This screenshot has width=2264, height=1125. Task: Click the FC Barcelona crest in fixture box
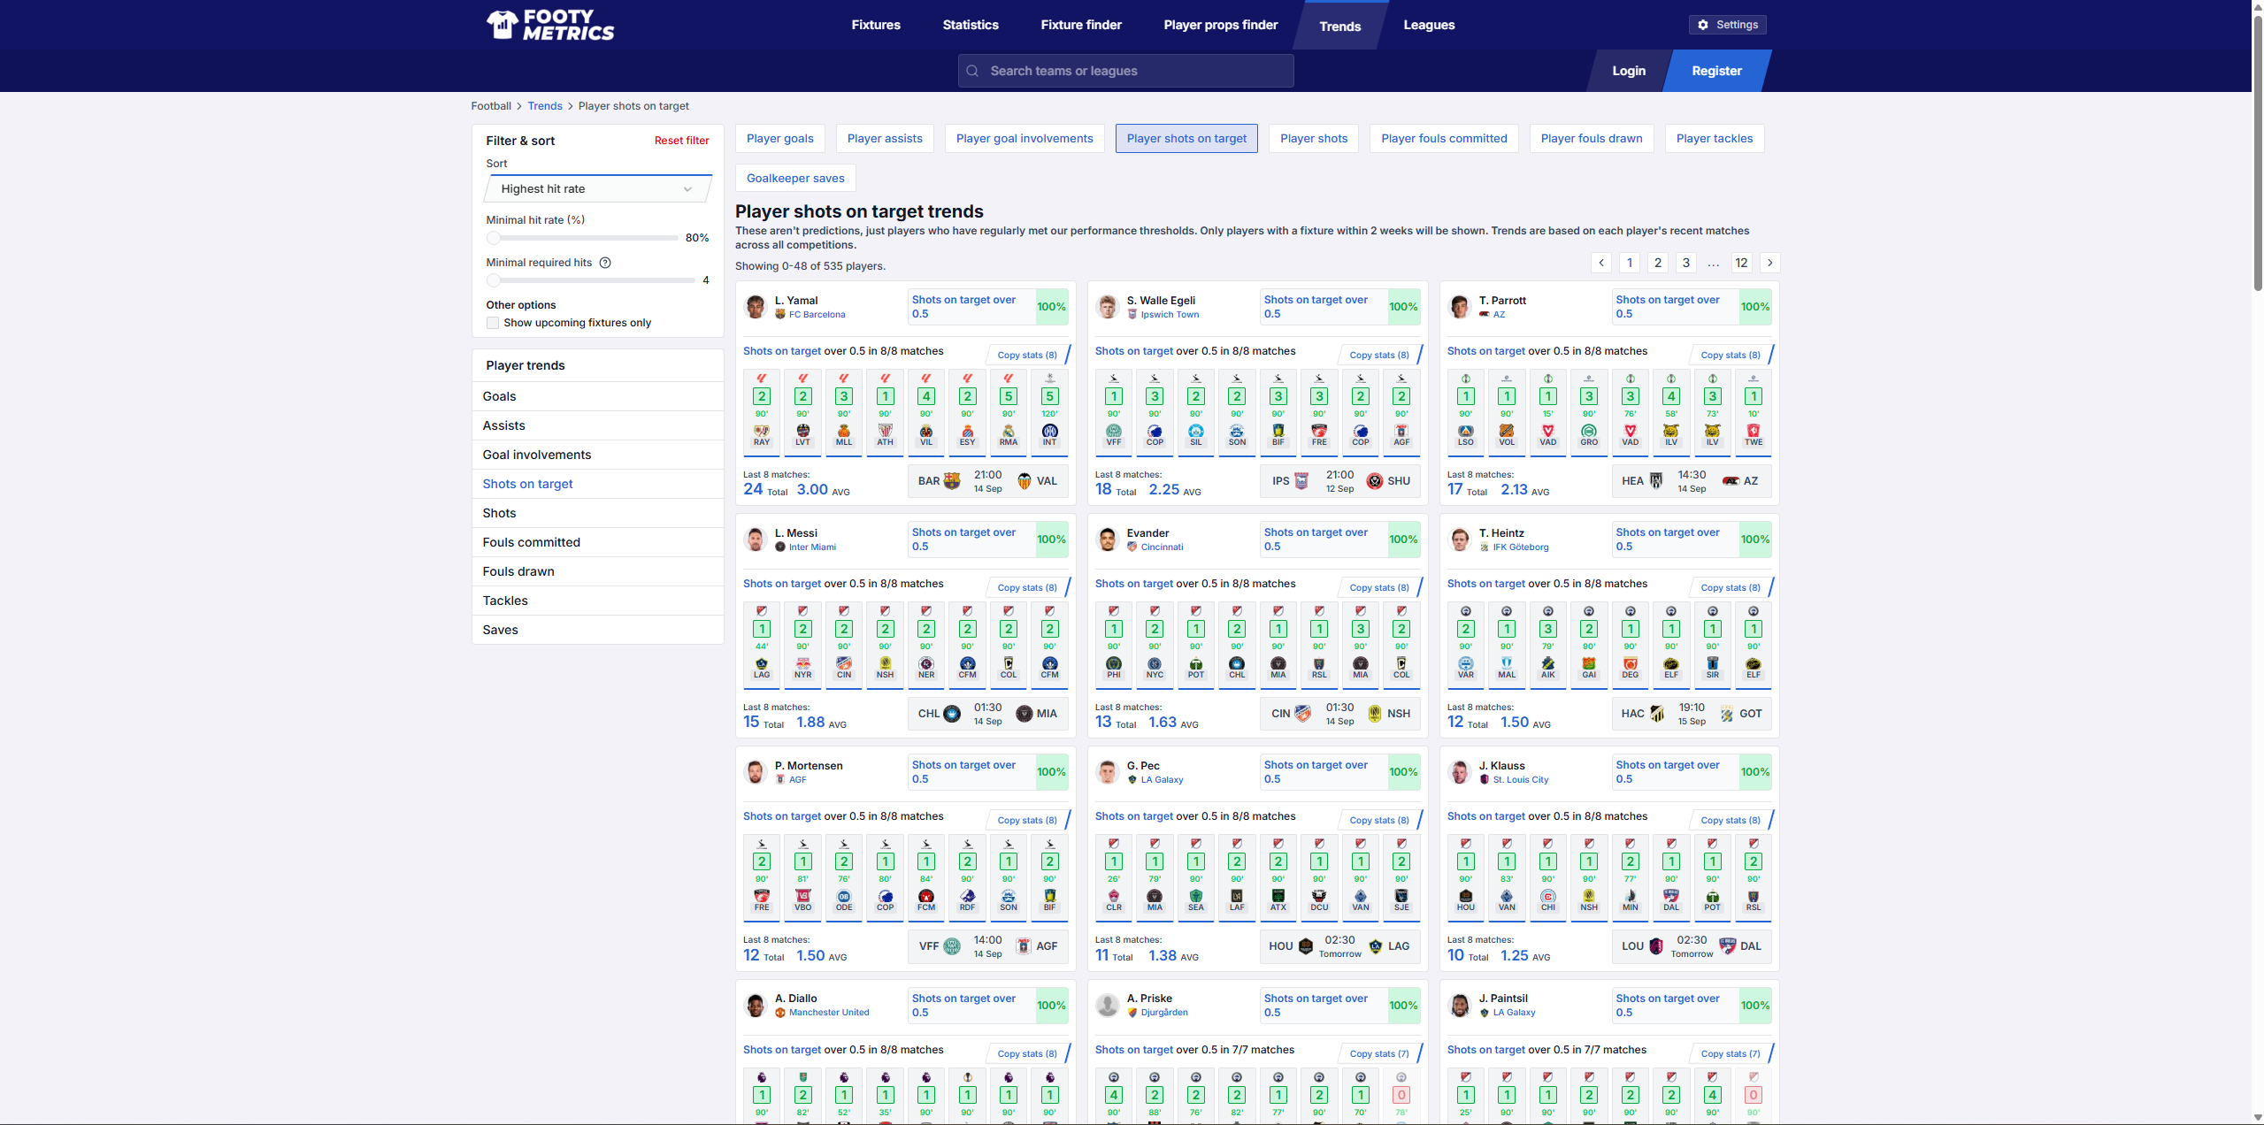[x=952, y=481]
